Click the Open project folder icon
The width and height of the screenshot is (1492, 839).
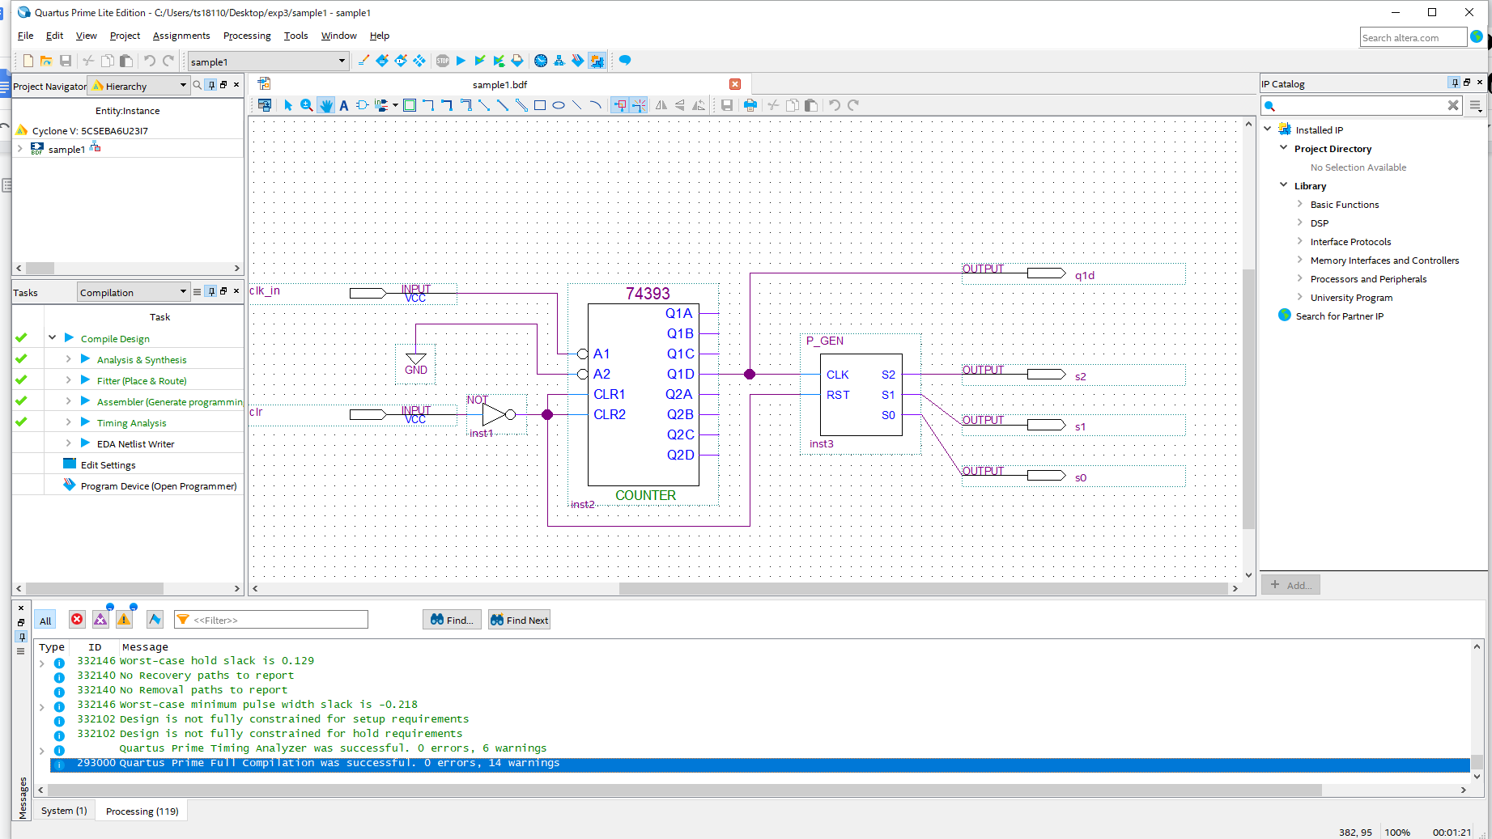[x=46, y=61]
